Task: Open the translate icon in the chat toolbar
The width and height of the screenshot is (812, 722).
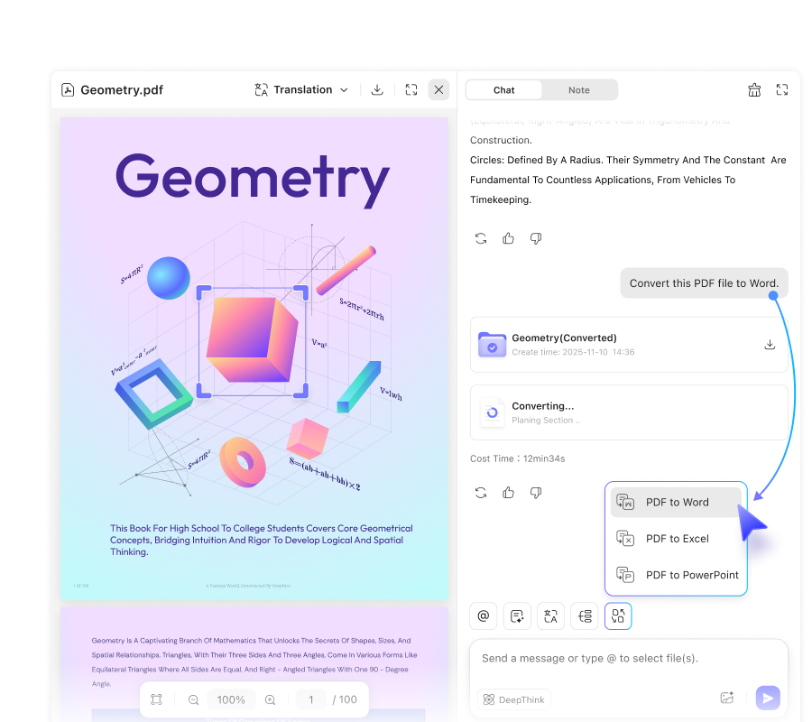Action: [x=550, y=616]
